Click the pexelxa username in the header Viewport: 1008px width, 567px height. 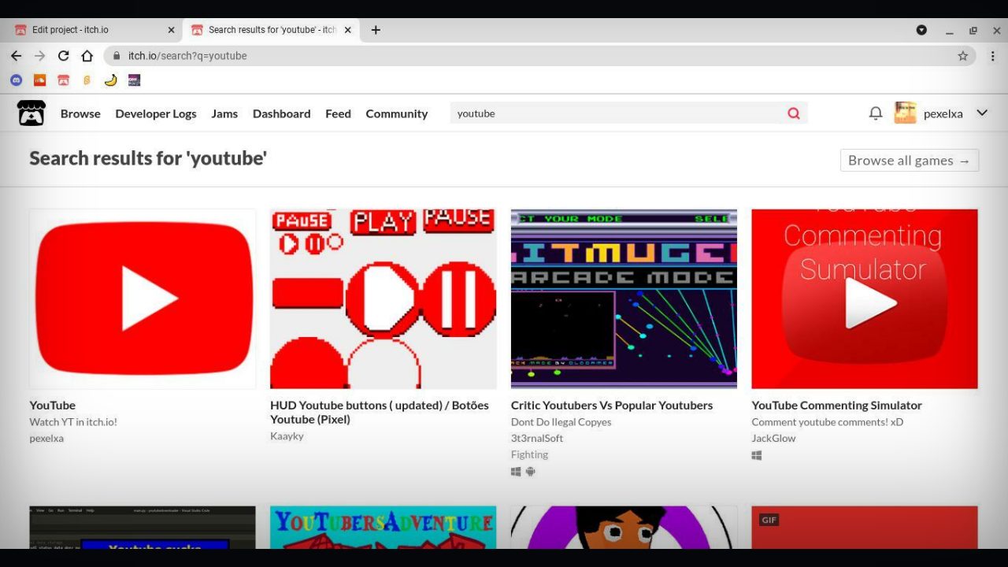(x=943, y=113)
